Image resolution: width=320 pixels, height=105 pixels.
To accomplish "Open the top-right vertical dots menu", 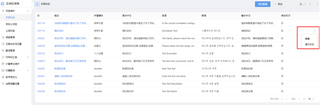I will [x=317, y=4].
